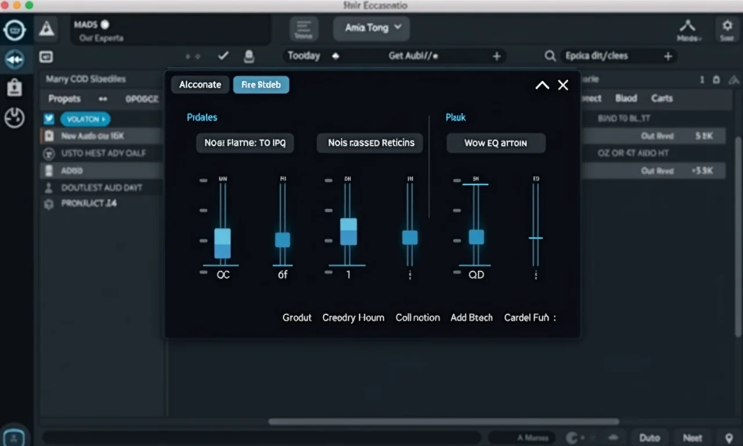Open the hamburger menu icon near Amia Tong
743x446 pixels.
pos(304,28)
